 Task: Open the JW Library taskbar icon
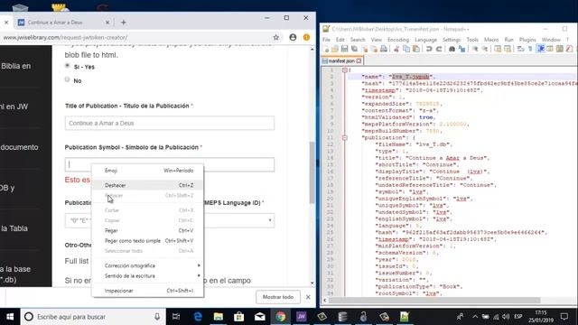pos(301,317)
